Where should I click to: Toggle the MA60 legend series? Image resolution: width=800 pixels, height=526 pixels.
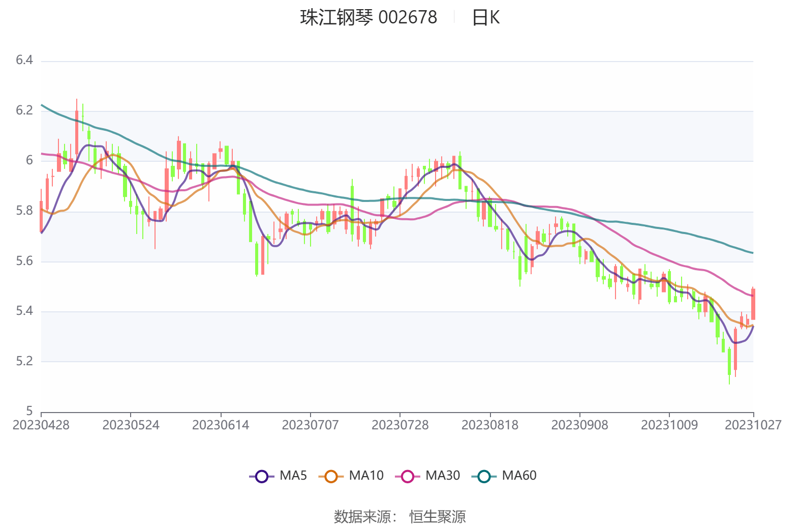[x=504, y=476]
